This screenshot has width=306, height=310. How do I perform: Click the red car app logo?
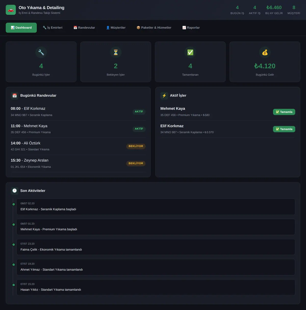[11, 10]
